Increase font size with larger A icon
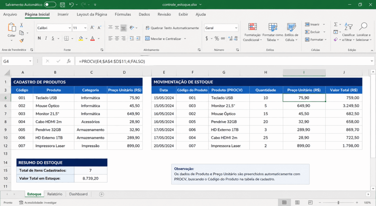The width and height of the screenshot is (376, 206). coord(92,28)
